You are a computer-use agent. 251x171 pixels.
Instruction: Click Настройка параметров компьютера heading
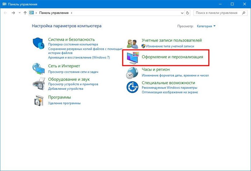(x=67, y=26)
